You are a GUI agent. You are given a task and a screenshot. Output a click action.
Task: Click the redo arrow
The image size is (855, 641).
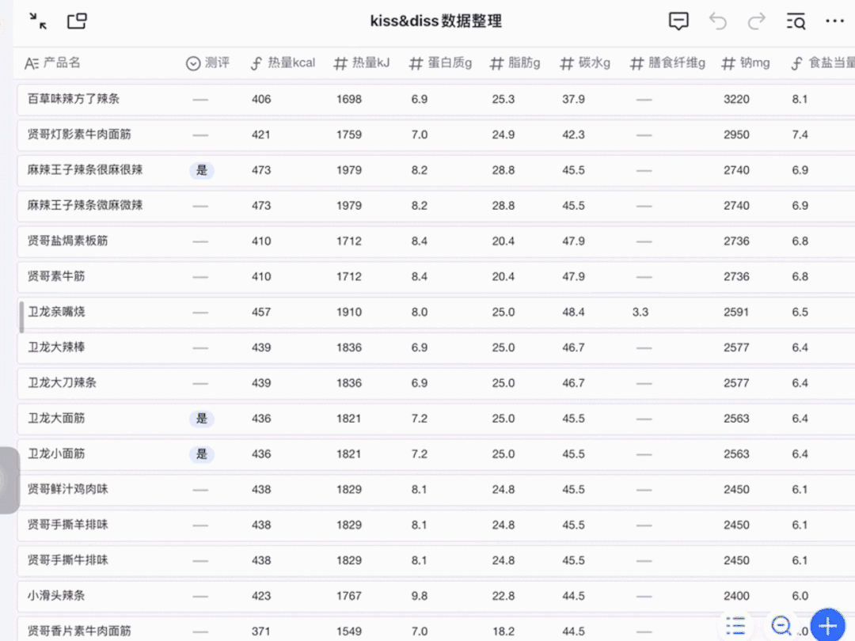[x=757, y=21]
